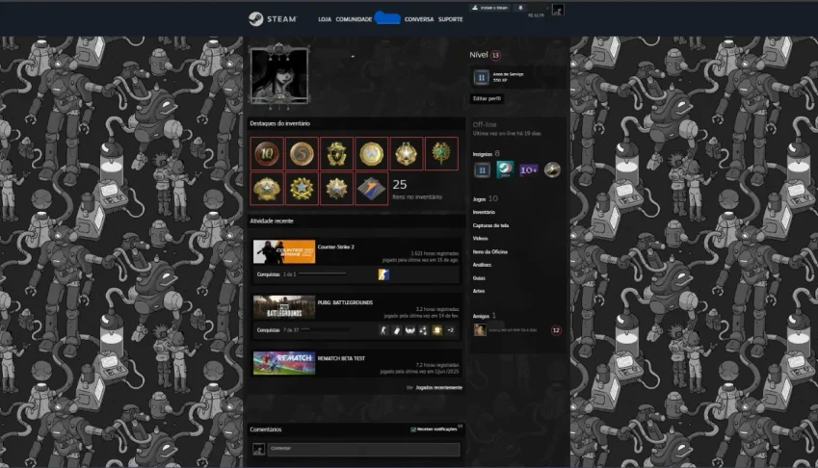Select the fifth inventory medal item
The height and width of the screenshot is (468, 818).
point(407,153)
